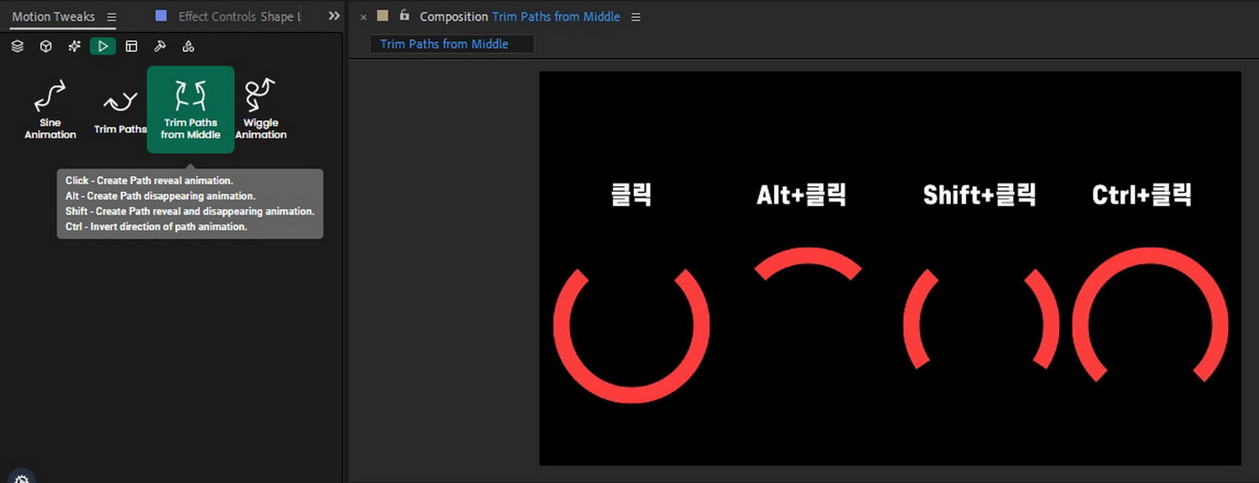Click the layers stack icon in the toolbar
1259x483 pixels.
coord(17,46)
